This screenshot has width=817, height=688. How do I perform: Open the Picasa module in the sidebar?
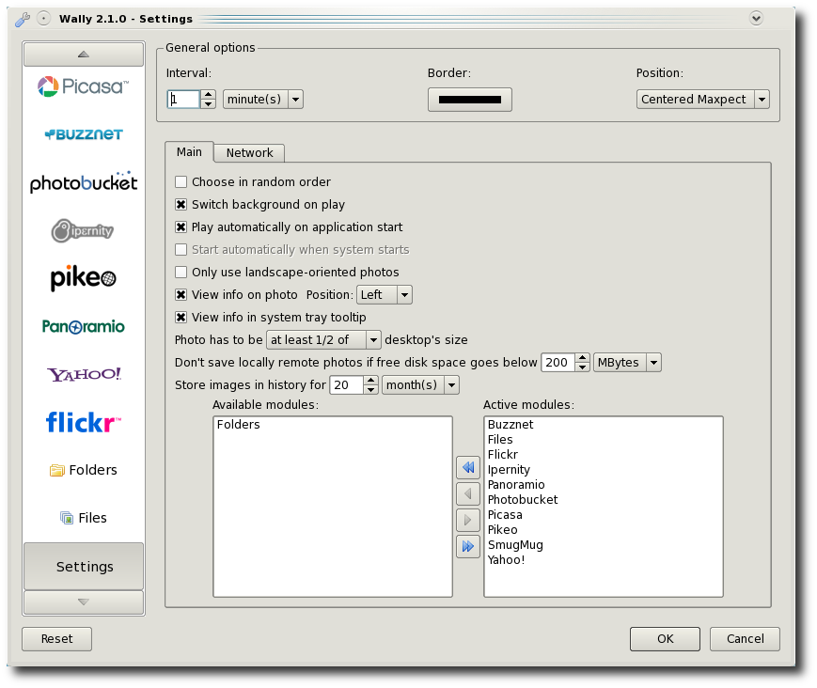[84, 86]
